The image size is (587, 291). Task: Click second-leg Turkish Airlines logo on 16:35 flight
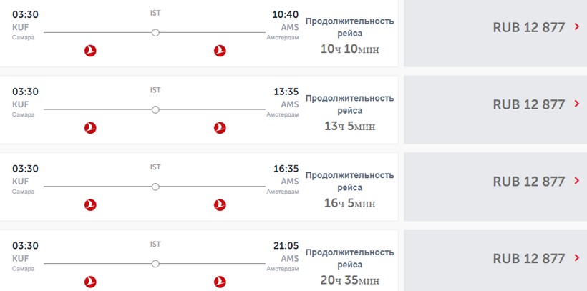(x=220, y=205)
